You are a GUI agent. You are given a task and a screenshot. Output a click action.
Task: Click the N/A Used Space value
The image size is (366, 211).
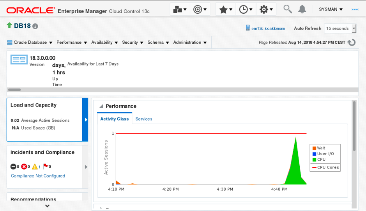click(16, 128)
